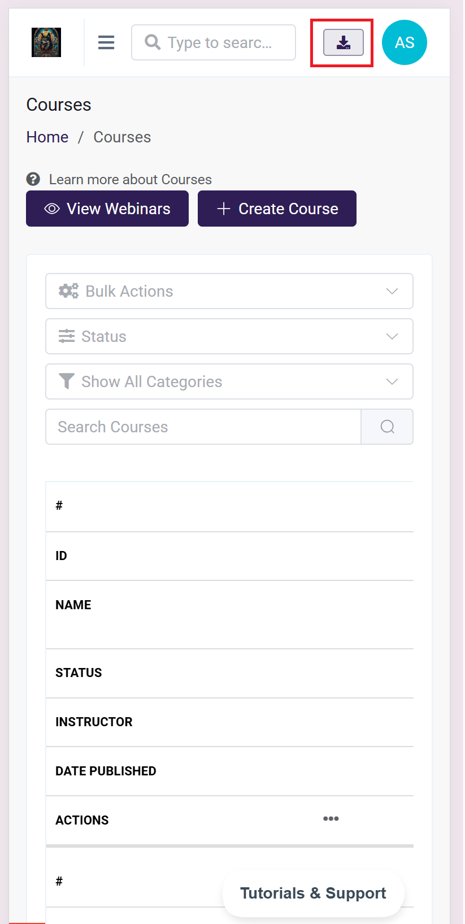
Task: Click the question mark help icon
Action: click(x=33, y=179)
